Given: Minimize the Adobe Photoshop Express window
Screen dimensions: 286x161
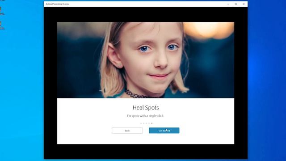Looking at the screenshot, I should [x=228, y=4].
